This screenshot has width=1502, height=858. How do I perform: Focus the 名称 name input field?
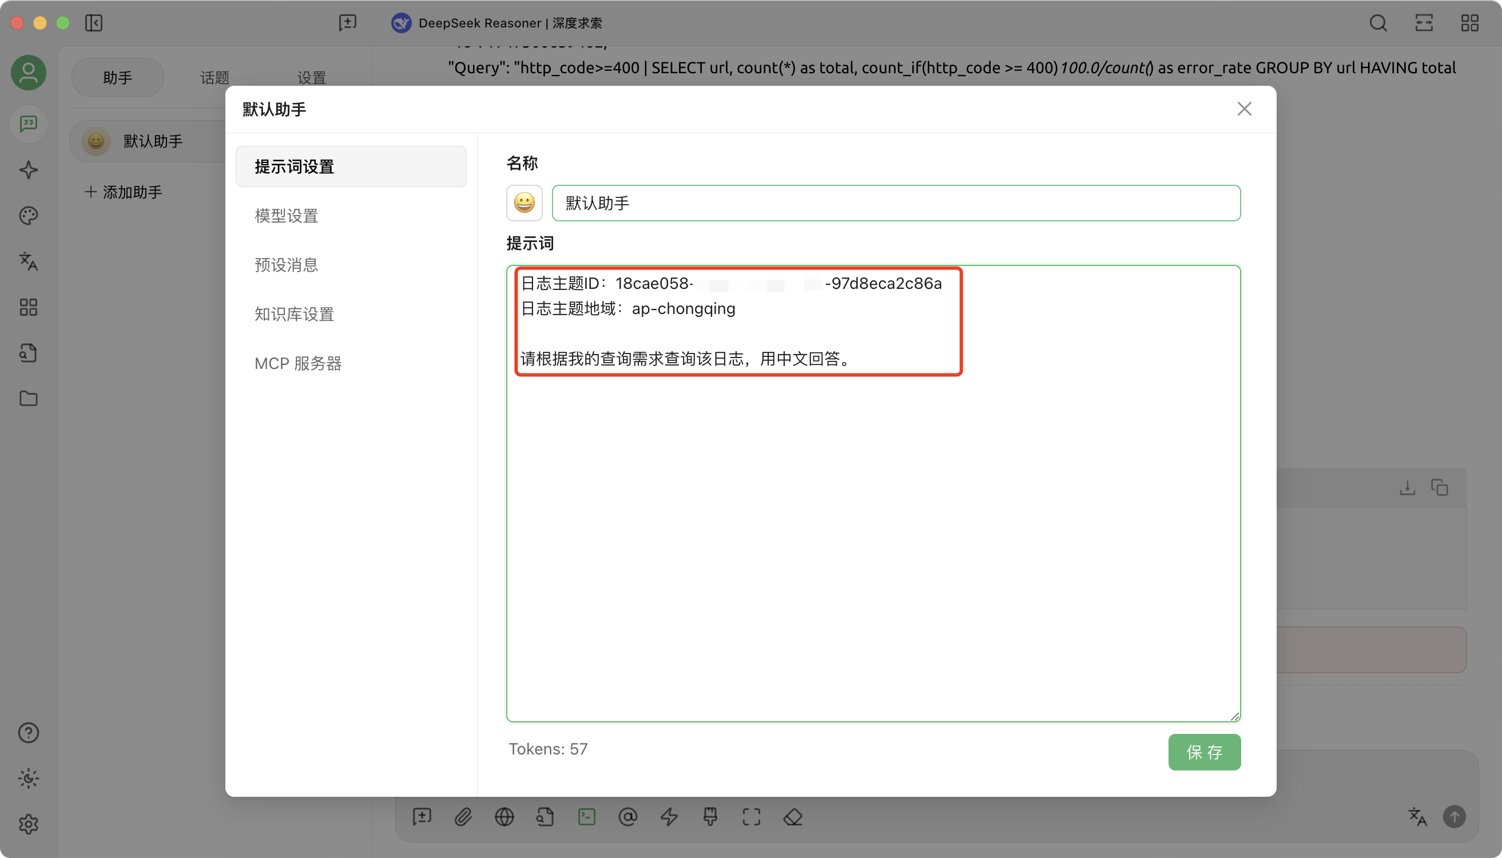pyautogui.click(x=896, y=203)
